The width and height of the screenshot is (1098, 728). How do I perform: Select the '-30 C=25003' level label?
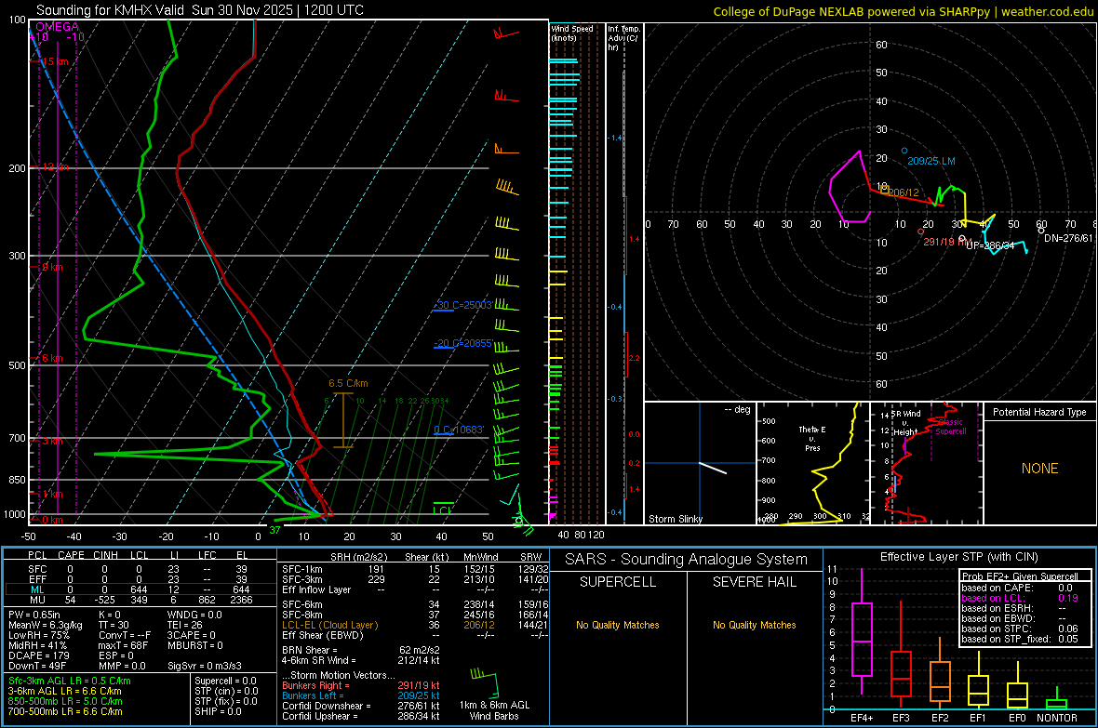462,305
